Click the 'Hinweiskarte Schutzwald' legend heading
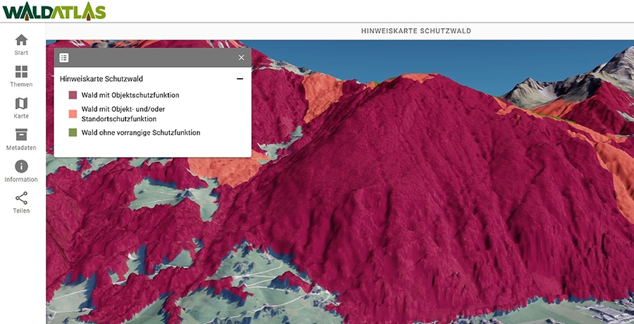 pyautogui.click(x=101, y=79)
